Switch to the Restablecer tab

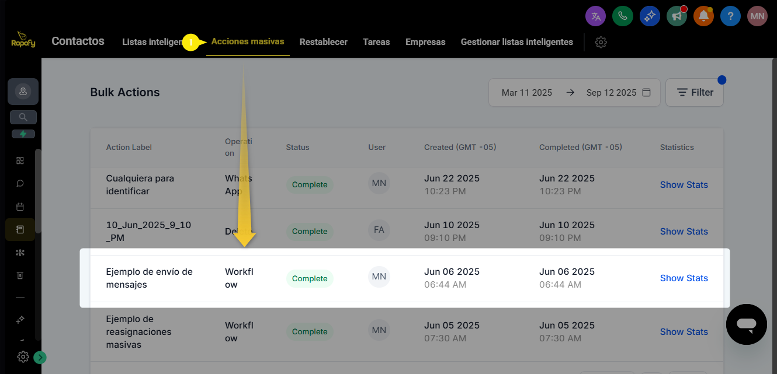tap(323, 42)
